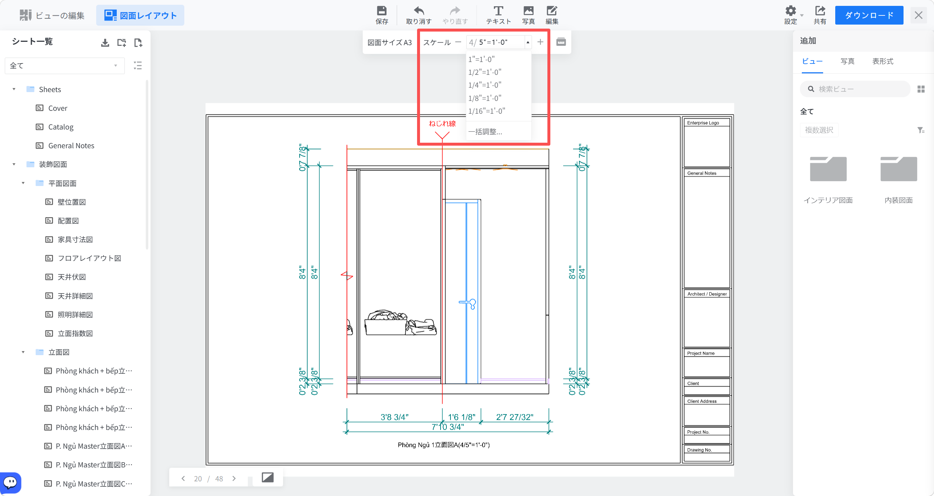Click the list indent icon beside filter
This screenshot has width=934, height=496.
click(x=138, y=66)
